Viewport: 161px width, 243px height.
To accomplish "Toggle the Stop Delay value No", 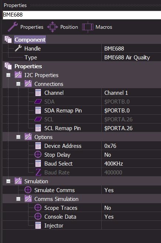I will 131,155.
